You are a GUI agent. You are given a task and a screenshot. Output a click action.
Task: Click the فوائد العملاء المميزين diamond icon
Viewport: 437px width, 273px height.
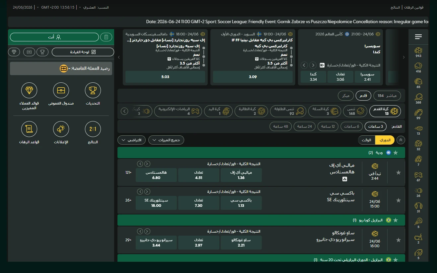tap(29, 90)
